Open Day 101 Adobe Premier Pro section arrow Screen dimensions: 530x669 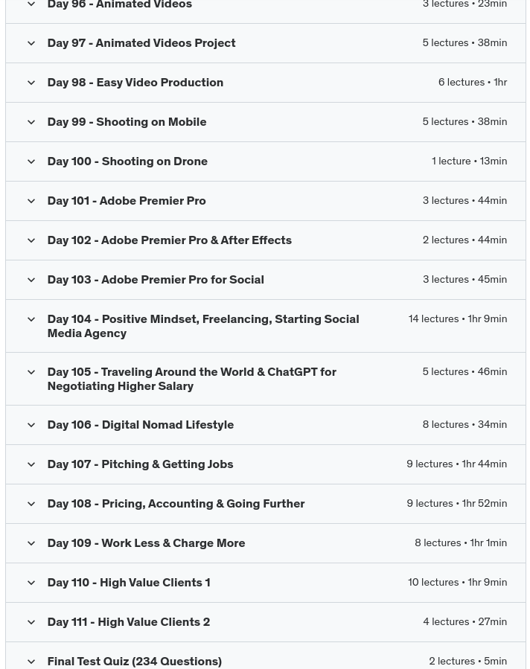pos(31,201)
